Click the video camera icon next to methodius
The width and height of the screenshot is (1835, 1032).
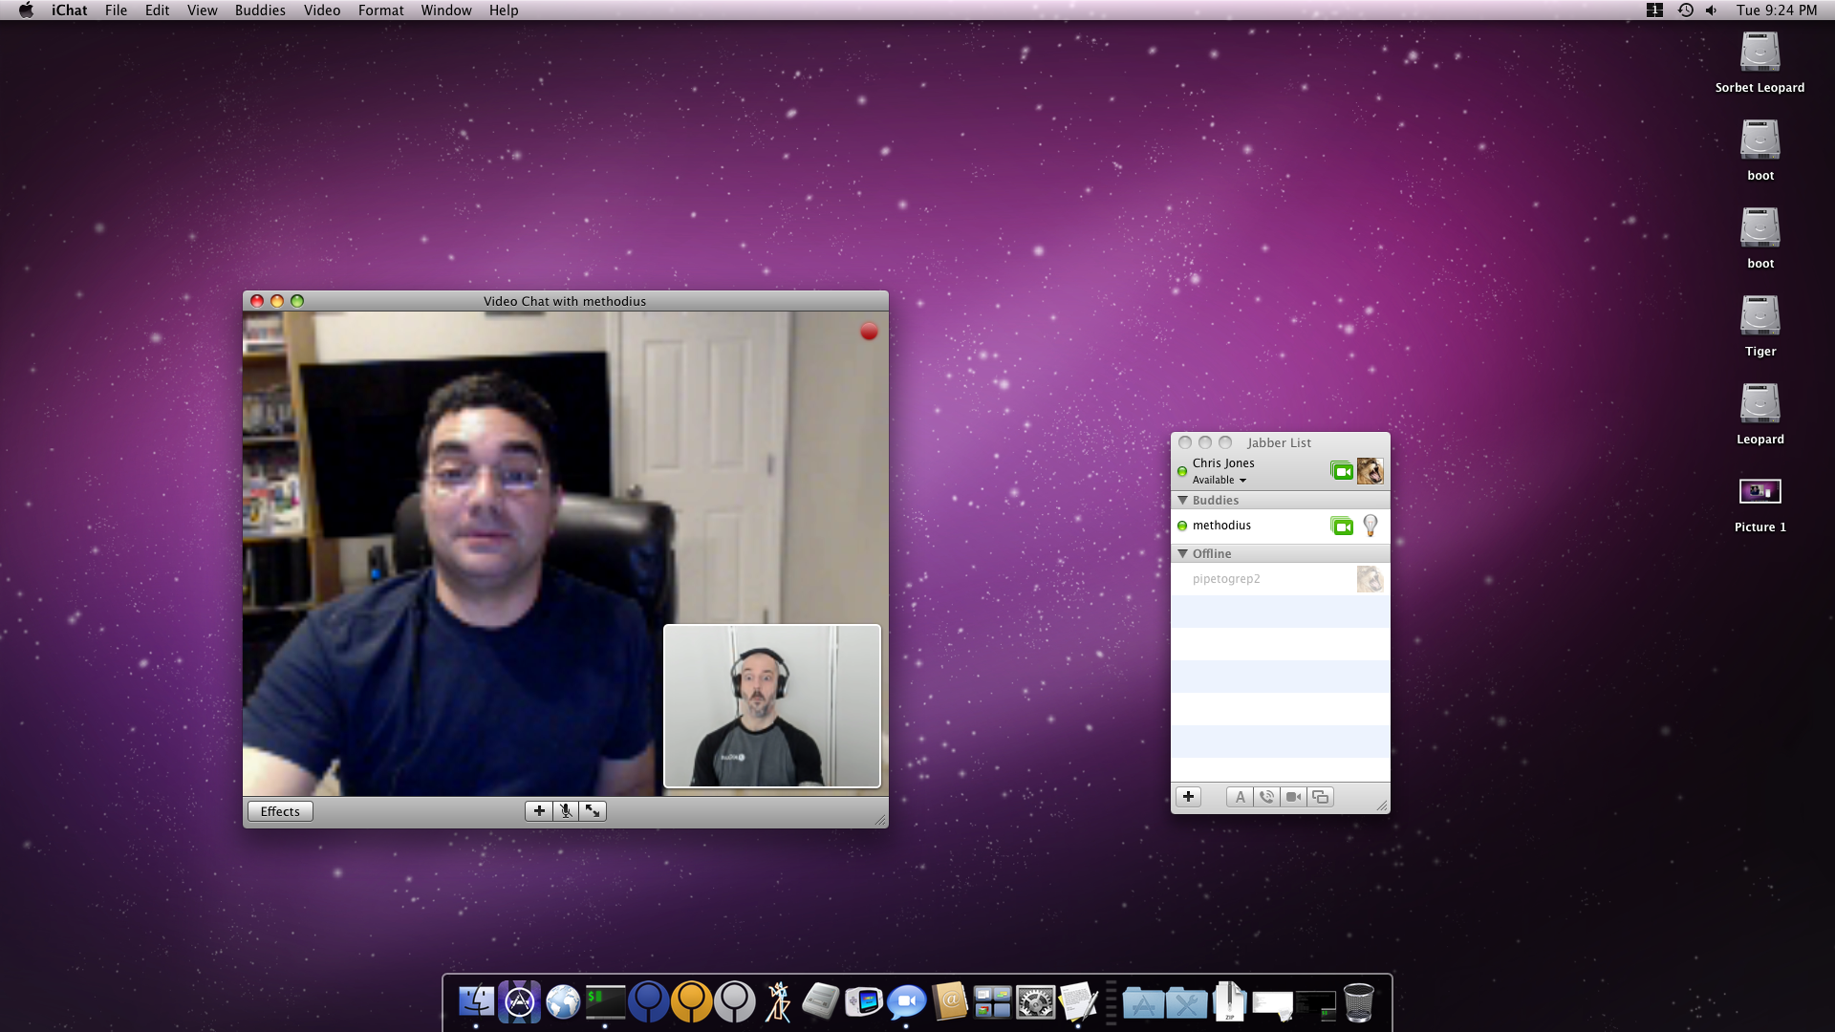click(x=1342, y=527)
